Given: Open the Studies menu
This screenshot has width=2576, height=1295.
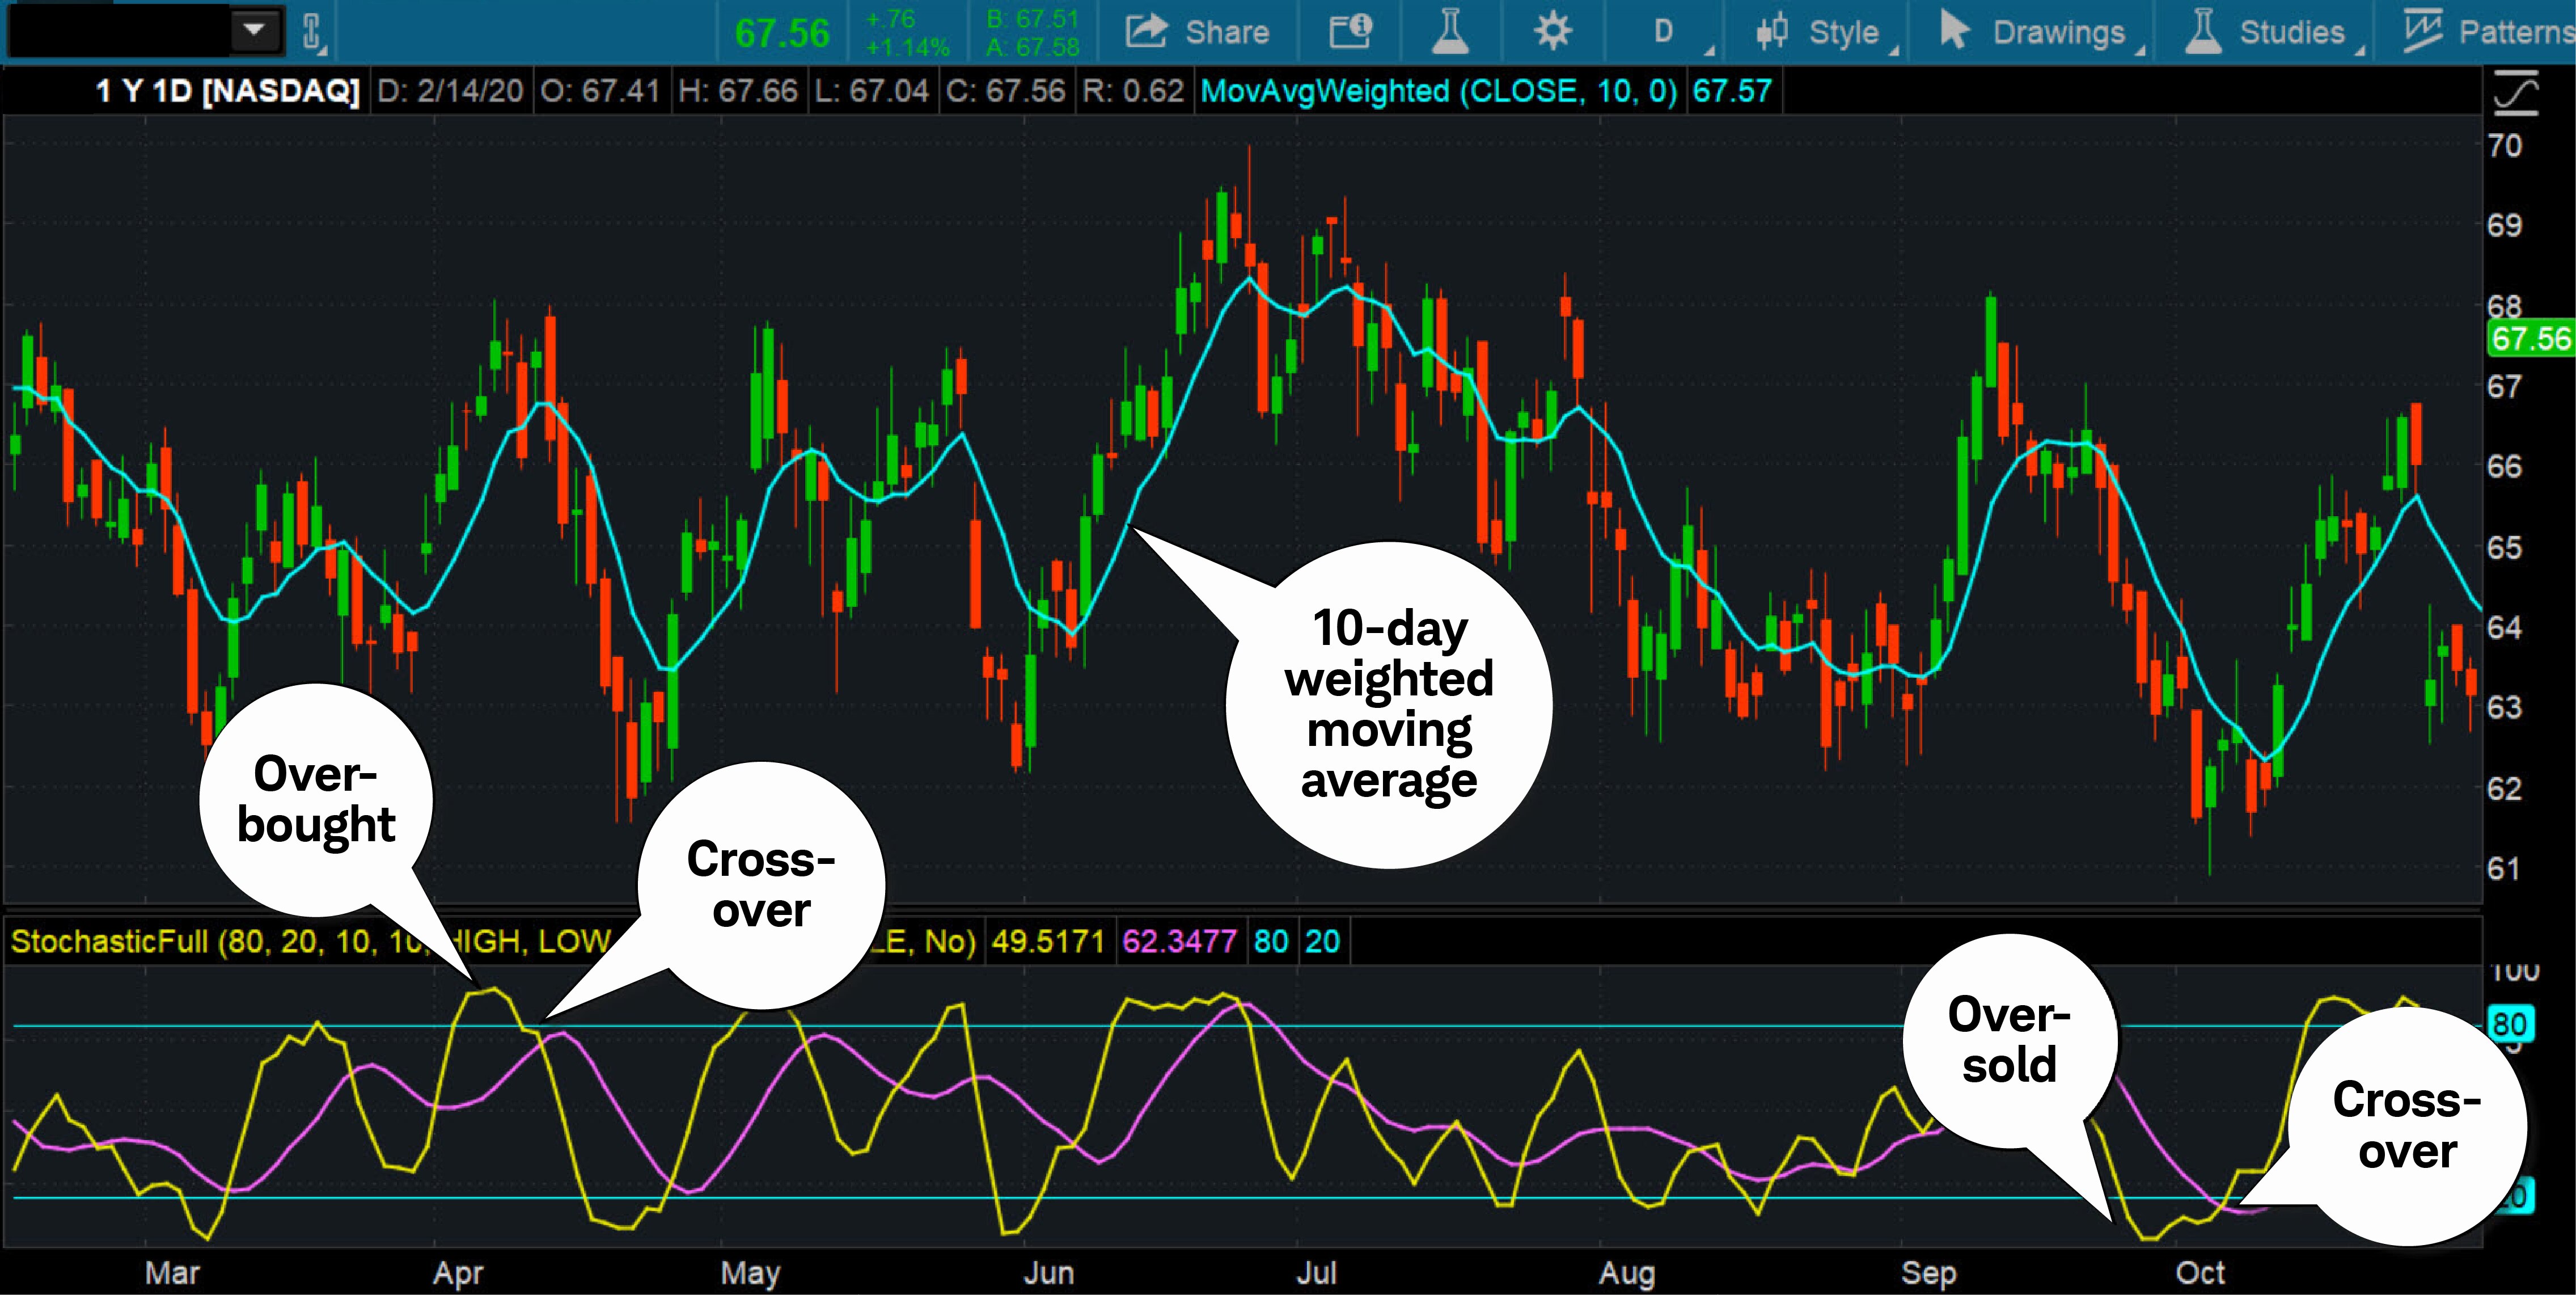Looking at the screenshot, I should point(2274,32).
